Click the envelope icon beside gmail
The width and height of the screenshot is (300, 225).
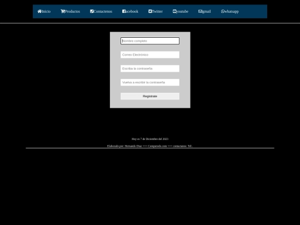pos(200,11)
